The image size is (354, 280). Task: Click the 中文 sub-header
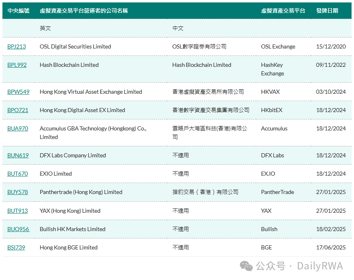click(x=178, y=28)
